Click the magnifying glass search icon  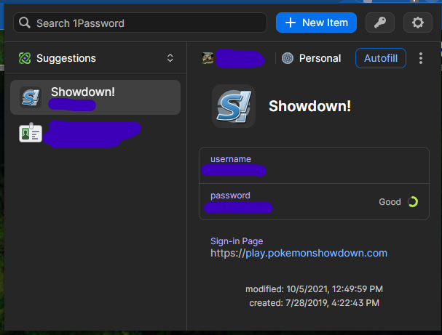(x=25, y=23)
